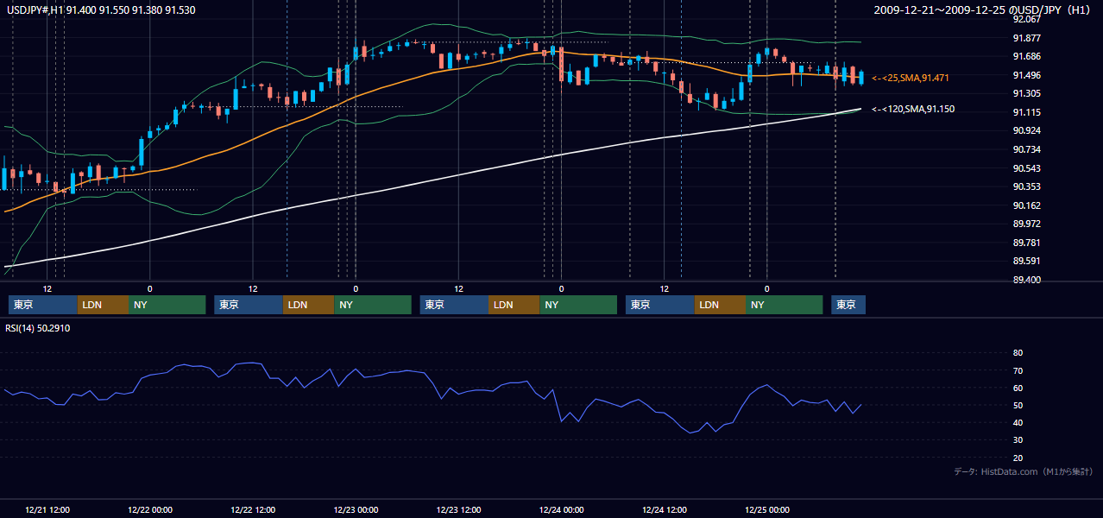
Task: Click the 12/24 NY session block
Action: pyautogui.click(x=784, y=305)
